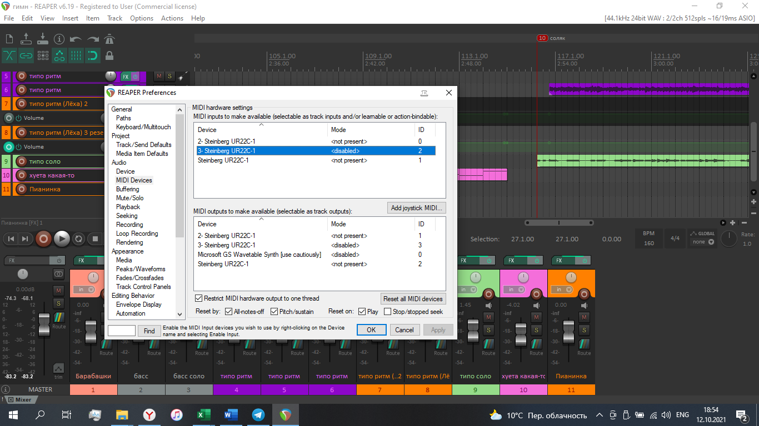The image size is (759, 426).
Task: Click the Preferences search input field
Action: (x=122, y=331)
